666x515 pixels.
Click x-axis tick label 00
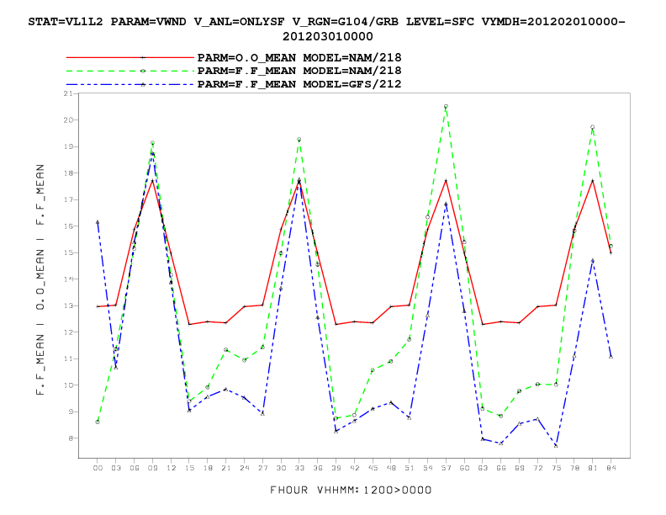tap(98, 468)
